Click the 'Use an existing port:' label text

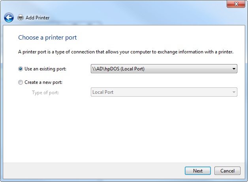(45, 69)
